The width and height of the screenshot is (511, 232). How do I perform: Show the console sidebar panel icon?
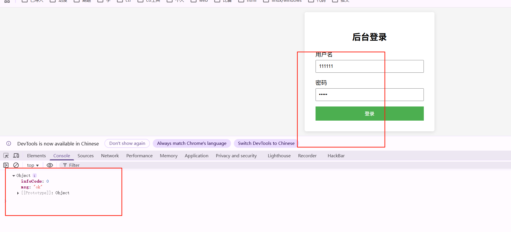[x=6, y=165]
